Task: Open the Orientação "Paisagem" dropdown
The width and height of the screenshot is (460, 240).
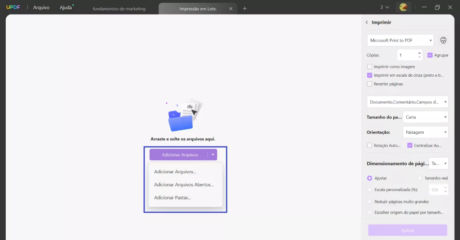Action: tap(426, 132)
